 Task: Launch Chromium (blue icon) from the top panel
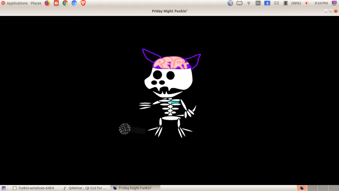click(74, 3)
